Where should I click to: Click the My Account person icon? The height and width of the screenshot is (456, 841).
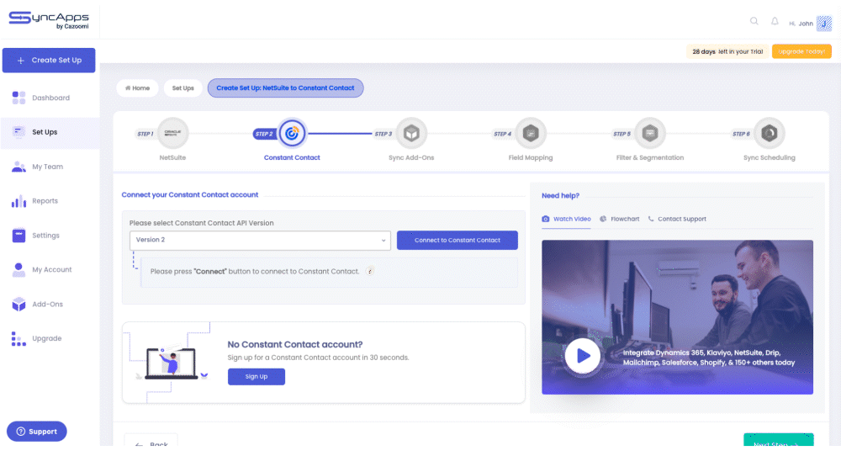[x=19, y=270]
